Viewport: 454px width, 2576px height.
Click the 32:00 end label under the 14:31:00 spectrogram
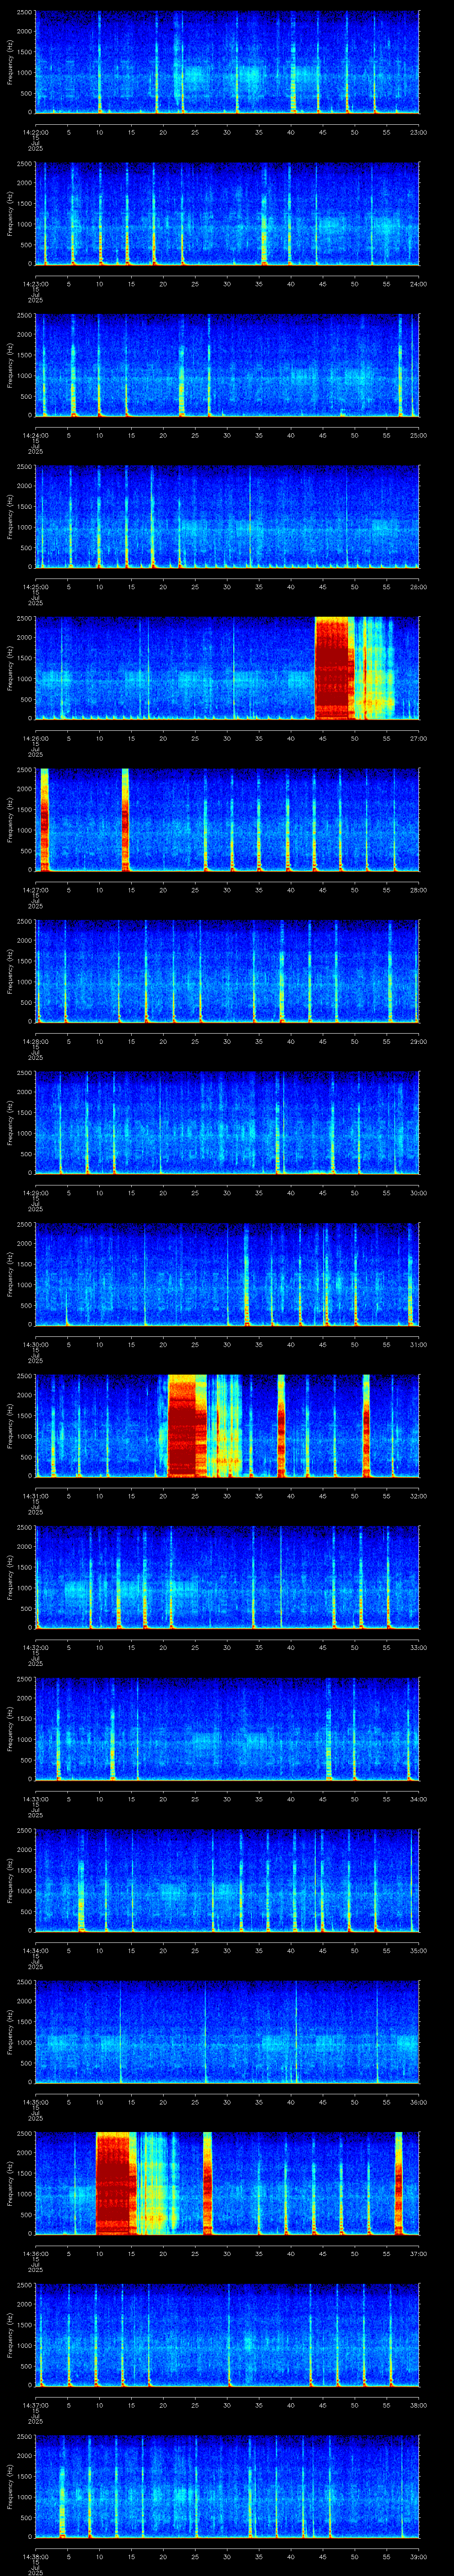coord(418,1495)
